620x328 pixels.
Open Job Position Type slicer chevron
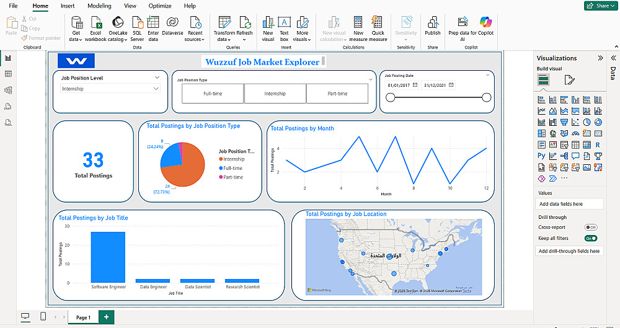click(371, 79)
